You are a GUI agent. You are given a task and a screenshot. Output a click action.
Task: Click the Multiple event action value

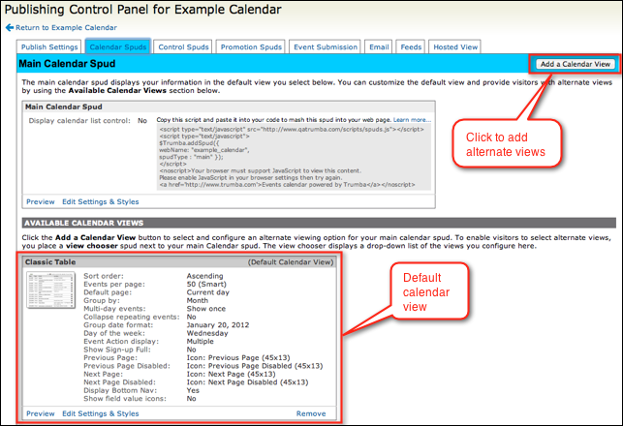click(201, 342)
